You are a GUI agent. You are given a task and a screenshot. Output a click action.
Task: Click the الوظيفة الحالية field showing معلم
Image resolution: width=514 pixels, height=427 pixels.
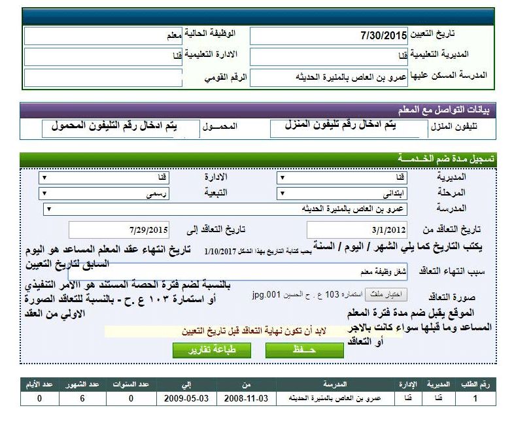pos(103,36)
